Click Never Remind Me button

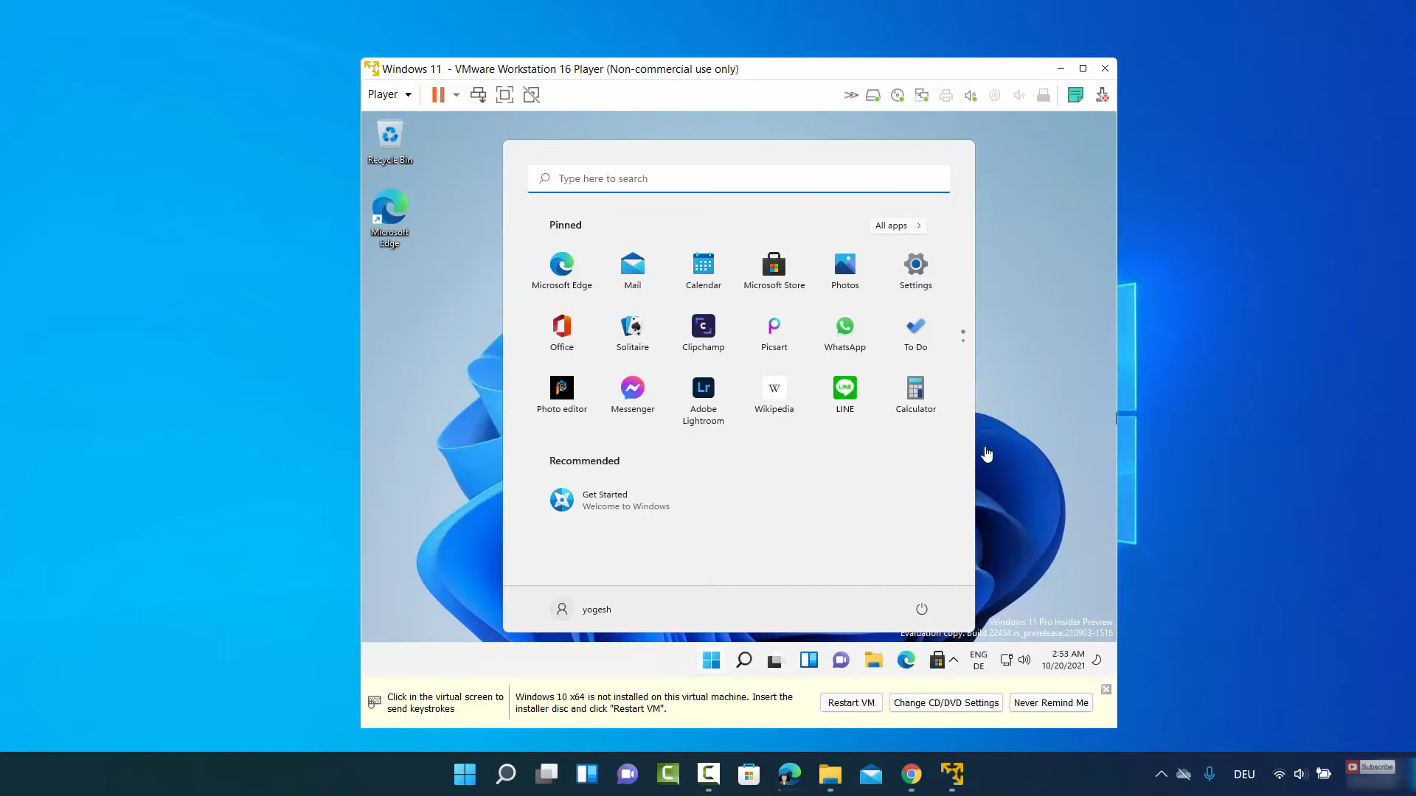point(1050,702)
